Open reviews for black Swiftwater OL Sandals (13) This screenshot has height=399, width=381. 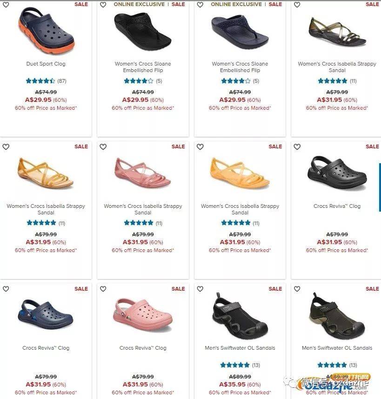point(240,365)
